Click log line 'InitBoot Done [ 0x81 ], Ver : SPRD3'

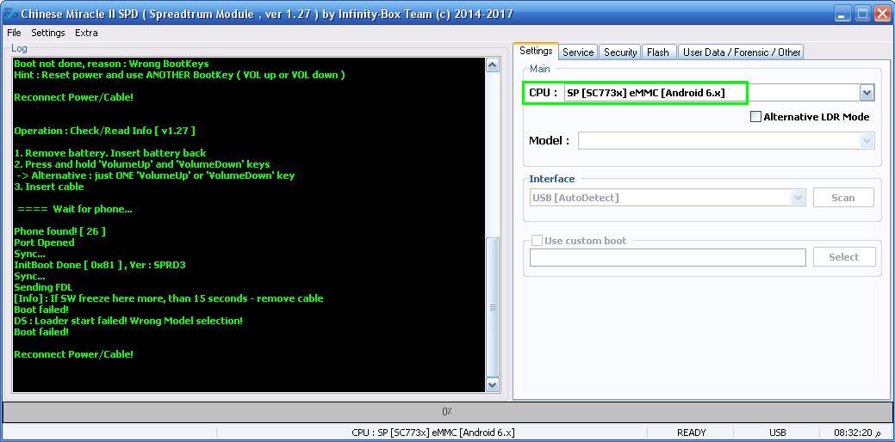click(x=100, y=265)
